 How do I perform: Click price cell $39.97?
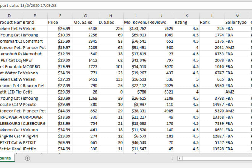60,48
